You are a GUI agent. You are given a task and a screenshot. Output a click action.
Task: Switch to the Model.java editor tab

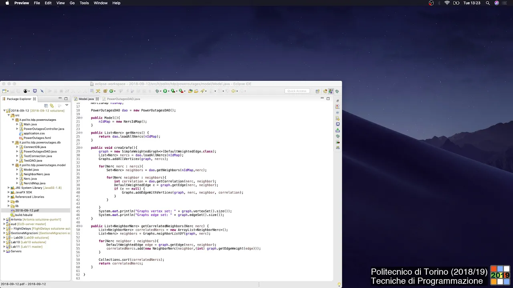(86, 99)
